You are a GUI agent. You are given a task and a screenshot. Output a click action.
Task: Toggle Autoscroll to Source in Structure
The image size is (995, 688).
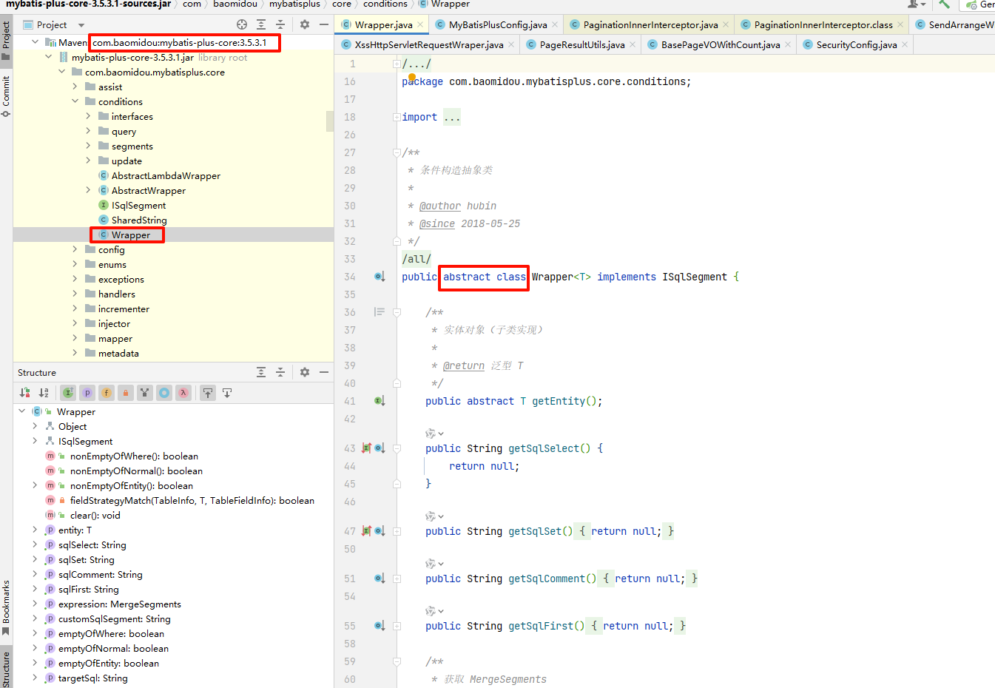208,393
